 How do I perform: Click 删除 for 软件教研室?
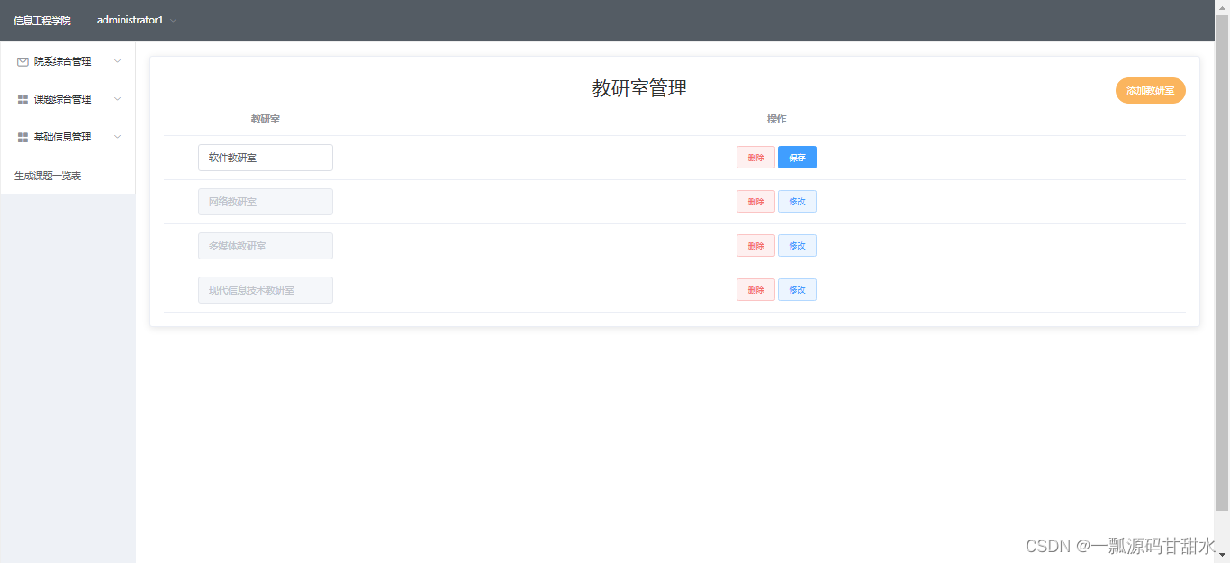(x=755, y=157)
